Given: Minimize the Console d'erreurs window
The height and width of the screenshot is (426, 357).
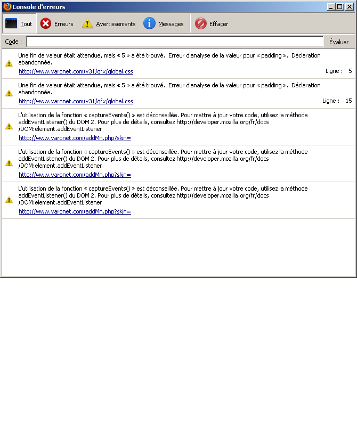Looking at the screenshot, I should (x=331, y=7).
